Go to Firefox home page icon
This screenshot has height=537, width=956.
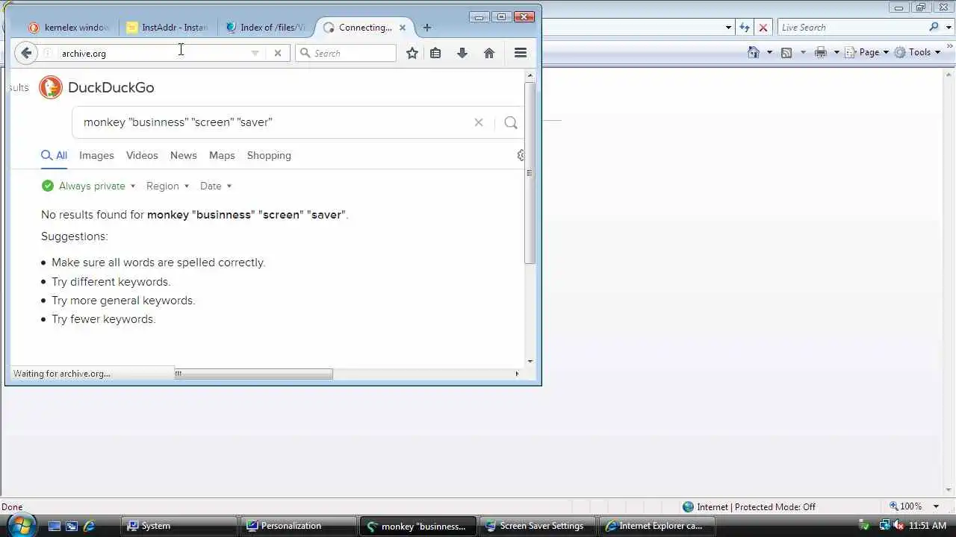[x=489, y=53]
